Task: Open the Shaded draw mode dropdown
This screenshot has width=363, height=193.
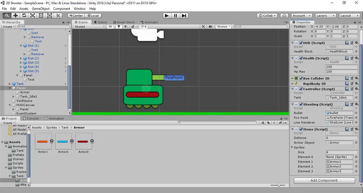Action: point(90,27)
